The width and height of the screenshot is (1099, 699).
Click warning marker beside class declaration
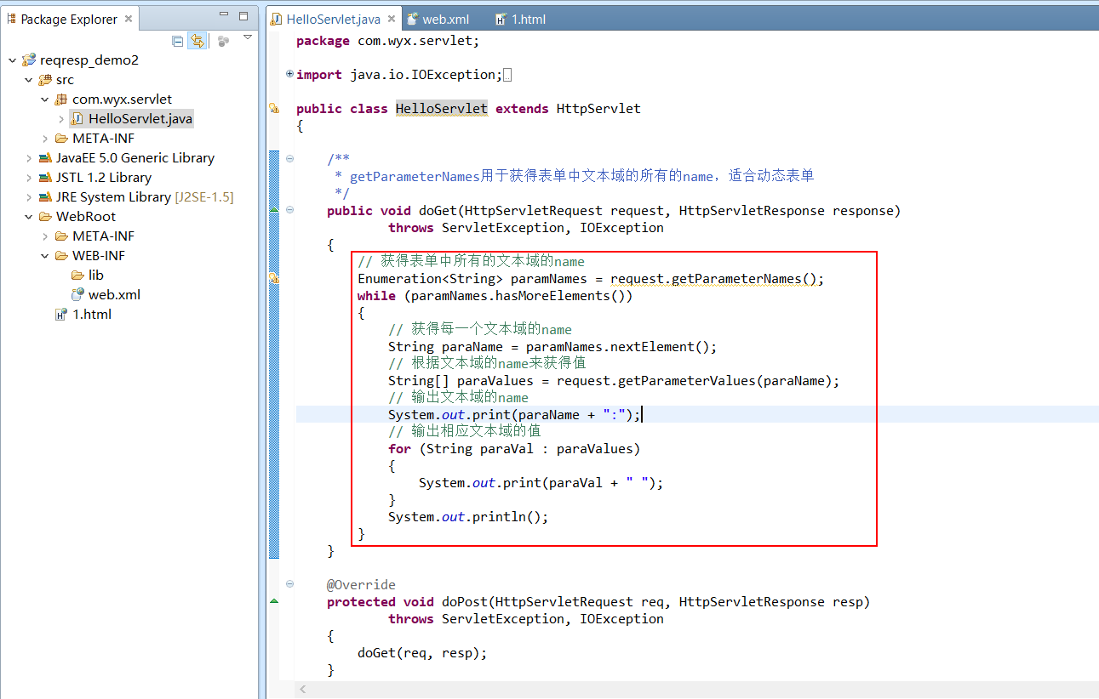pyautogui.click(x=274, y=109)
